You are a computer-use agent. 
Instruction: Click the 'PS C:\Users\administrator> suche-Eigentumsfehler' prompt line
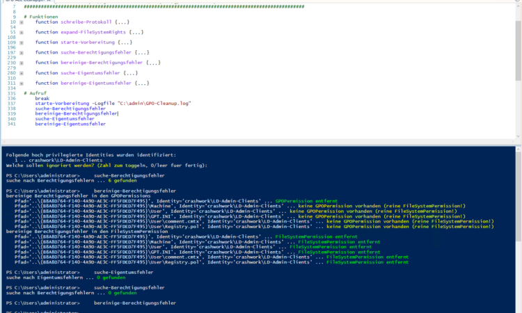79,273
